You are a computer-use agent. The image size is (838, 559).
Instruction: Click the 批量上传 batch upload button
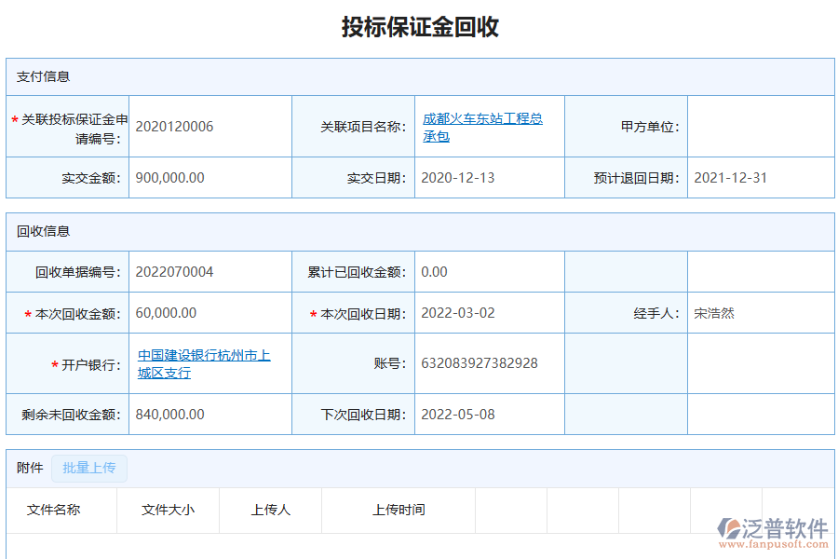(x=89, y=469)
